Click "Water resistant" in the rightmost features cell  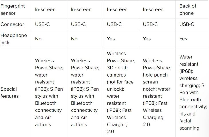pyautogui.click(x=189, y=60)
